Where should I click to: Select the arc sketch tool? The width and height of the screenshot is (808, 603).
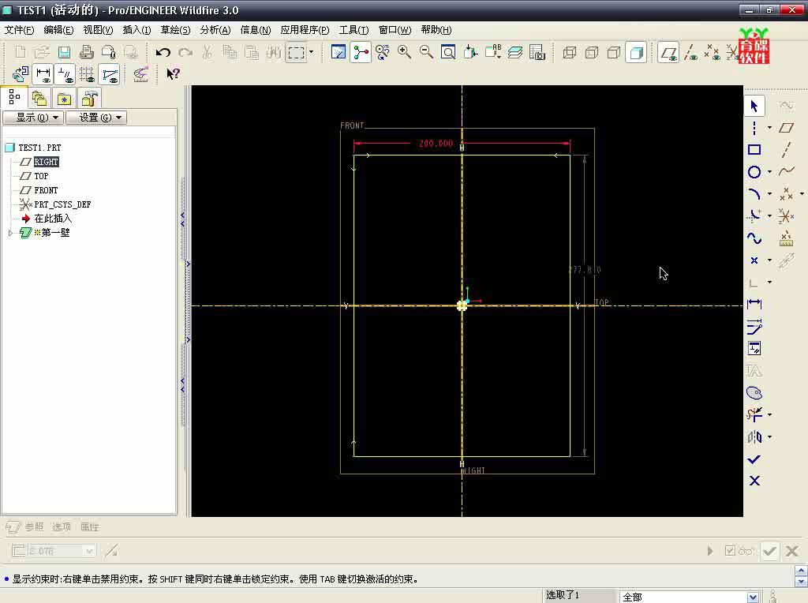coord(754,194)
